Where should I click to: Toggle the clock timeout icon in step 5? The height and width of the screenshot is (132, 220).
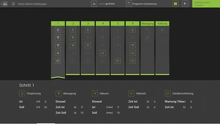pos(118,61)
